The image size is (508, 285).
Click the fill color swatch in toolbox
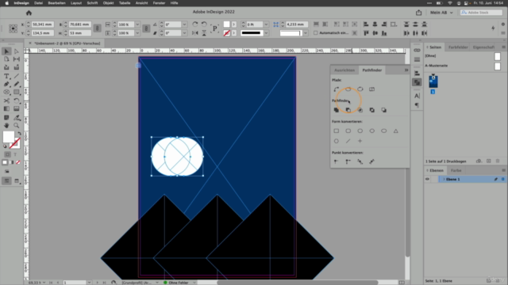pos(9,137)
